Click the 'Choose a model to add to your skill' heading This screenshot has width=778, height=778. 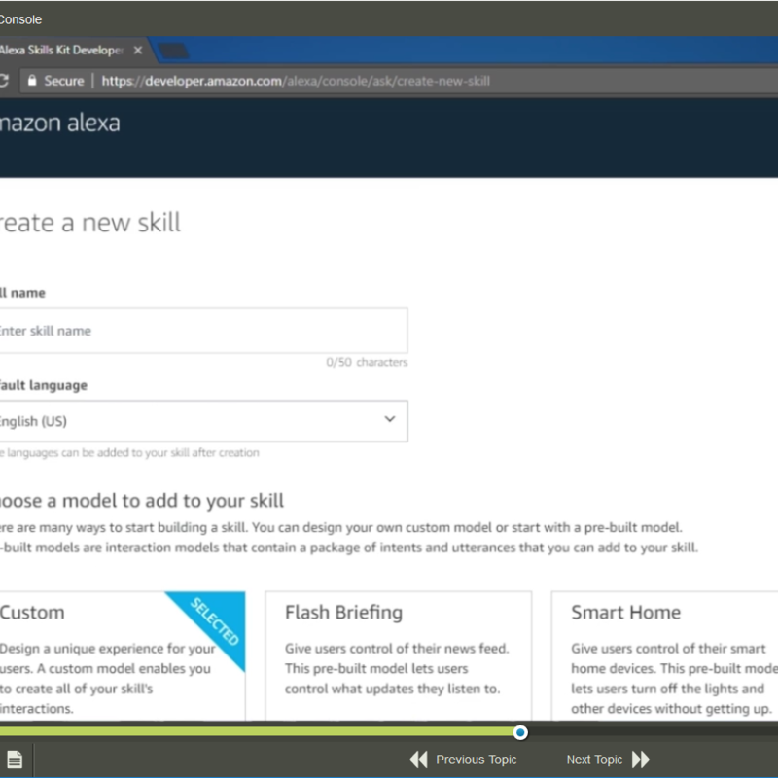(x=142, y=501)
